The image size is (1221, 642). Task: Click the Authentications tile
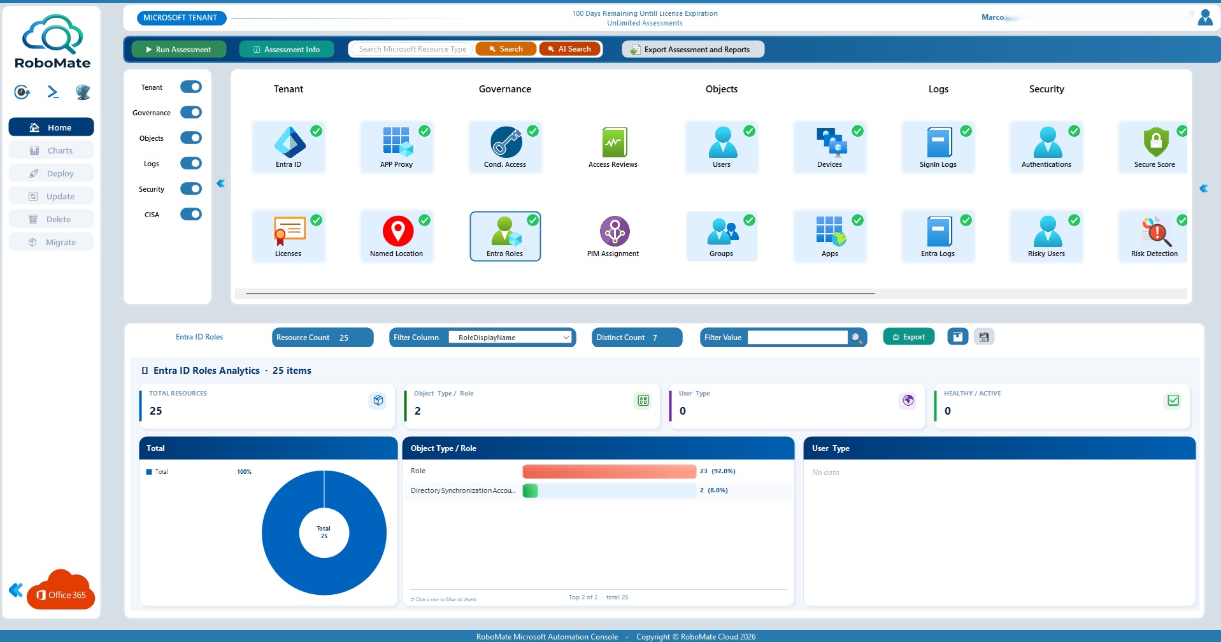pyautogui.click(x=1046, y=147)
